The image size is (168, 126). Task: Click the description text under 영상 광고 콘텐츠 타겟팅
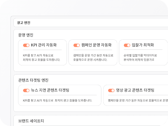138,101
